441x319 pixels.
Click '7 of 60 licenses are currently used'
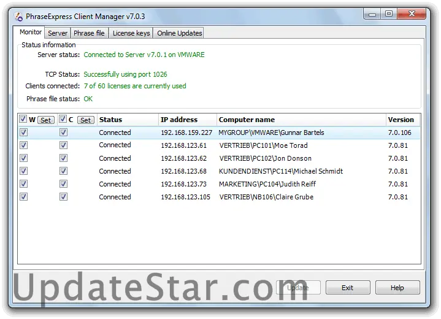[x=135, y=86]
